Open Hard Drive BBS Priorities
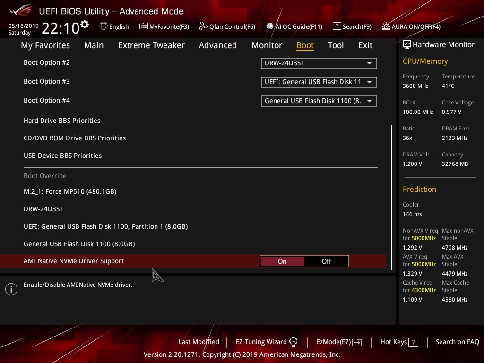The height and width of the screenshot is (363, 484). [x=62, y=121]
